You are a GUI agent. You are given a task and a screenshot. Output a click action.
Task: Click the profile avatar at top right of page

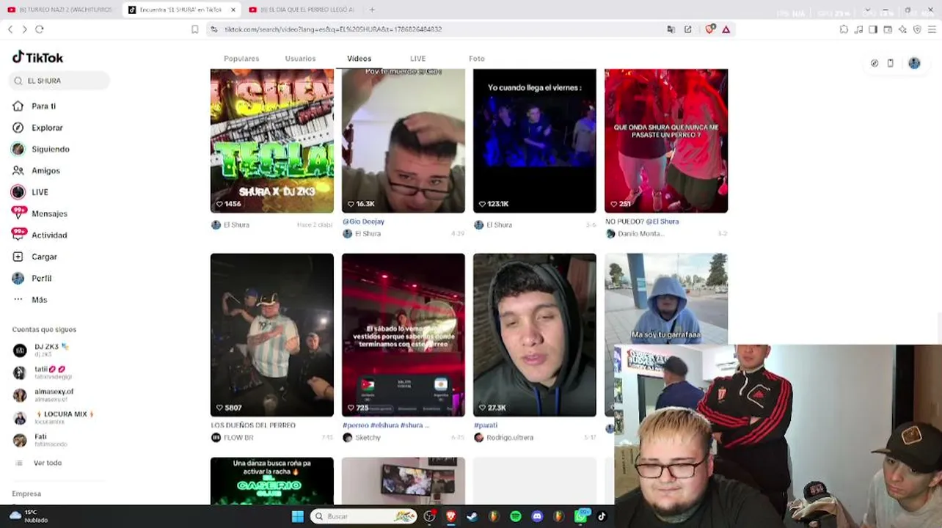click(914, 63)
